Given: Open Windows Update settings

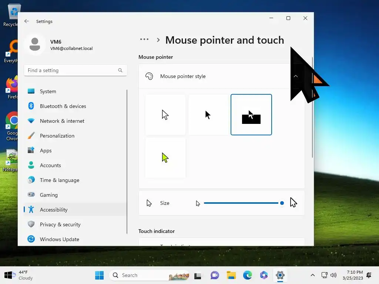Looking at the screenshot, I should click(76, 239).
